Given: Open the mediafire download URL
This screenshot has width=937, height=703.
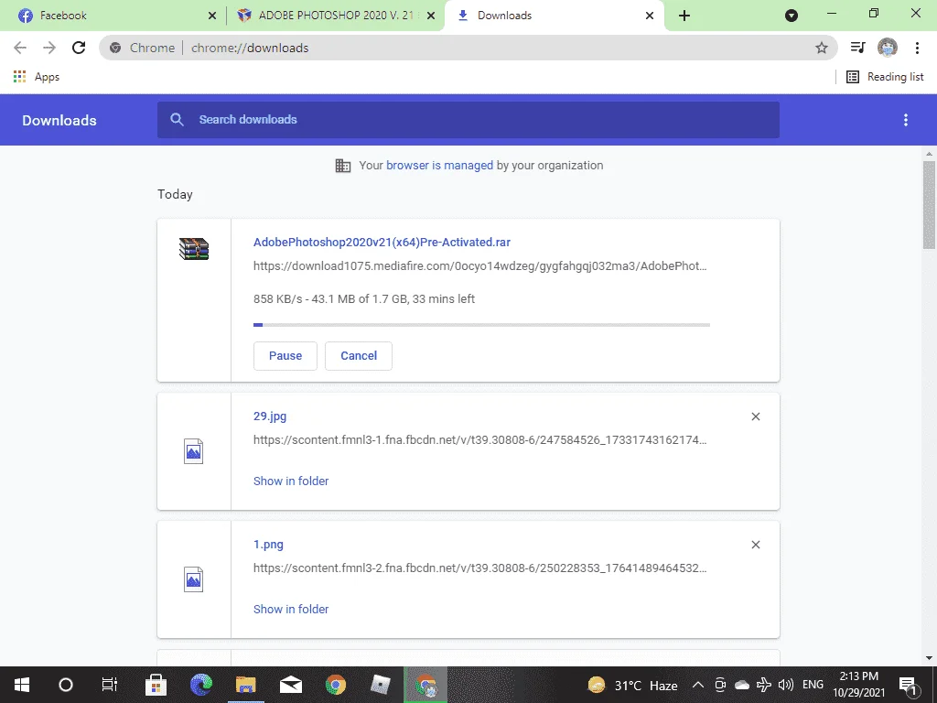Looking at the screenshot, I should point(479,266).
